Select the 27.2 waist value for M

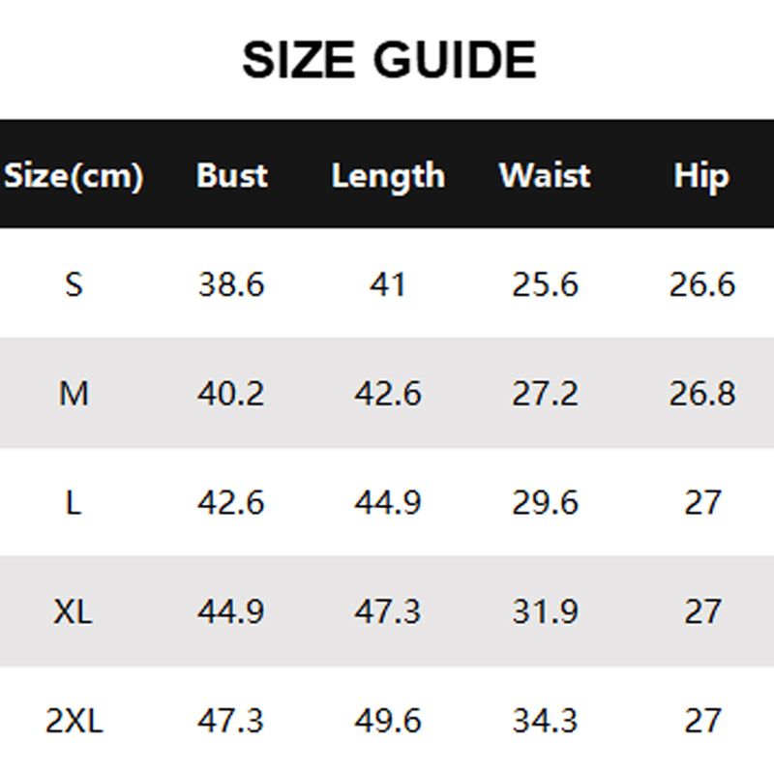545,394
